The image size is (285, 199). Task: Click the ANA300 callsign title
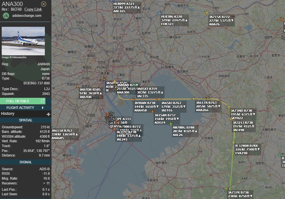(x=12, y=4)
